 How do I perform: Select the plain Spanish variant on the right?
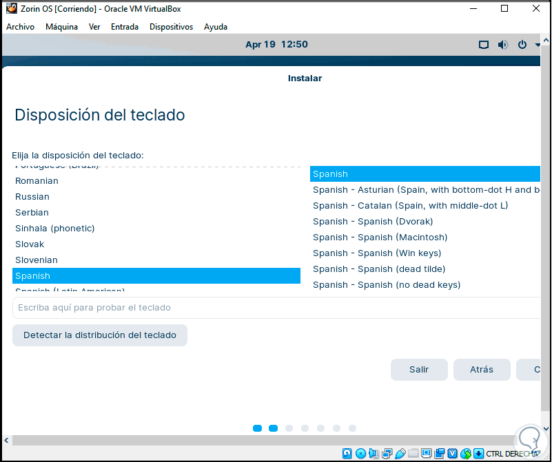click(x=425, y=174)
